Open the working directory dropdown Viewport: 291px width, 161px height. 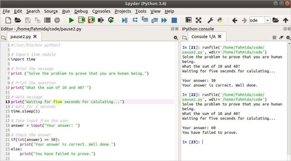(267, 20)
